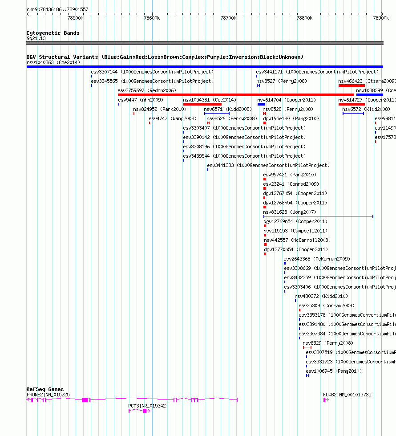This screenshot has width=396, height=436.
Task: Click the nsv8528 (Perry2008) label
Action: pyautogui.click(x=288, y=109)
